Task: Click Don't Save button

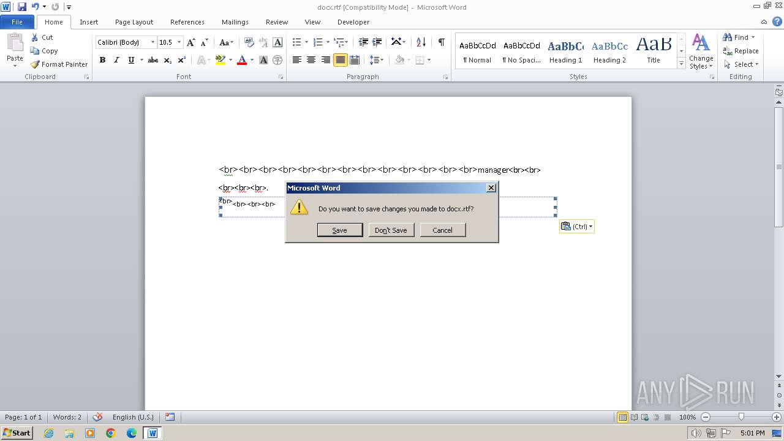Action: click(x=391, y=230)
